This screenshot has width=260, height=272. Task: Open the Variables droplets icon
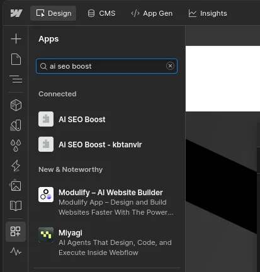(16, 145)
